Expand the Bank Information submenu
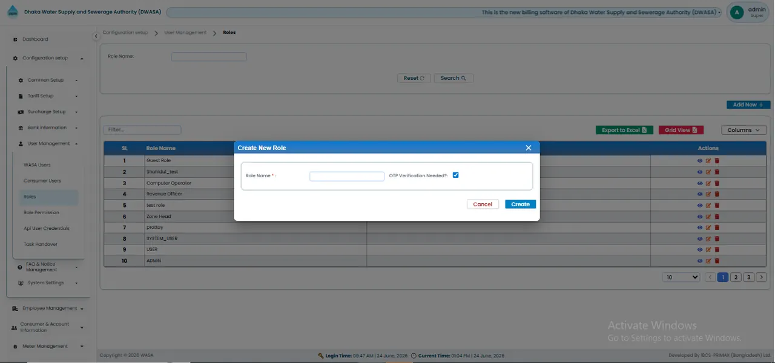 [x=48, y=128]
